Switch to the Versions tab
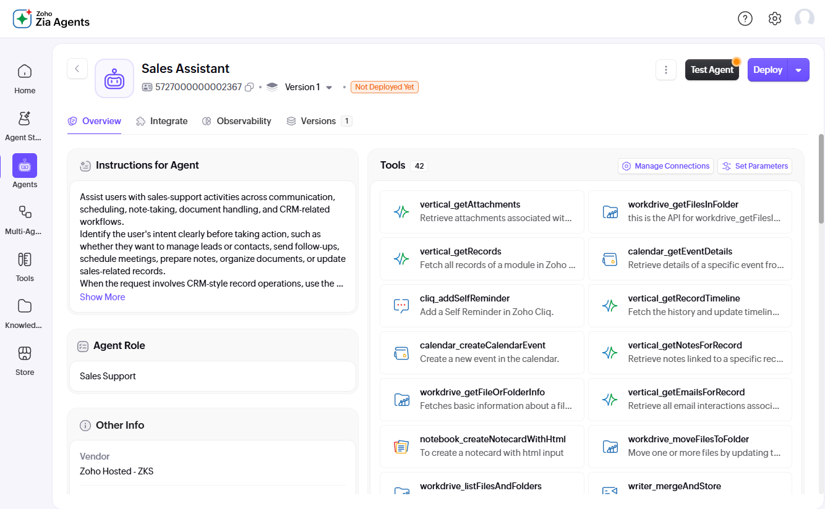825x509 pixels. click(319, 121)
